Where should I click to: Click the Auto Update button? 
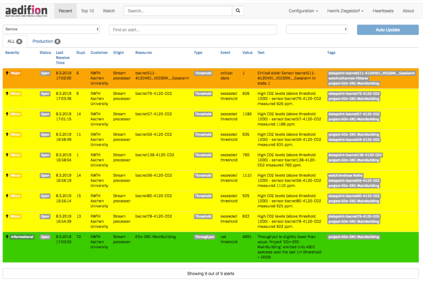pyautogui.click(x=388, y=29)
